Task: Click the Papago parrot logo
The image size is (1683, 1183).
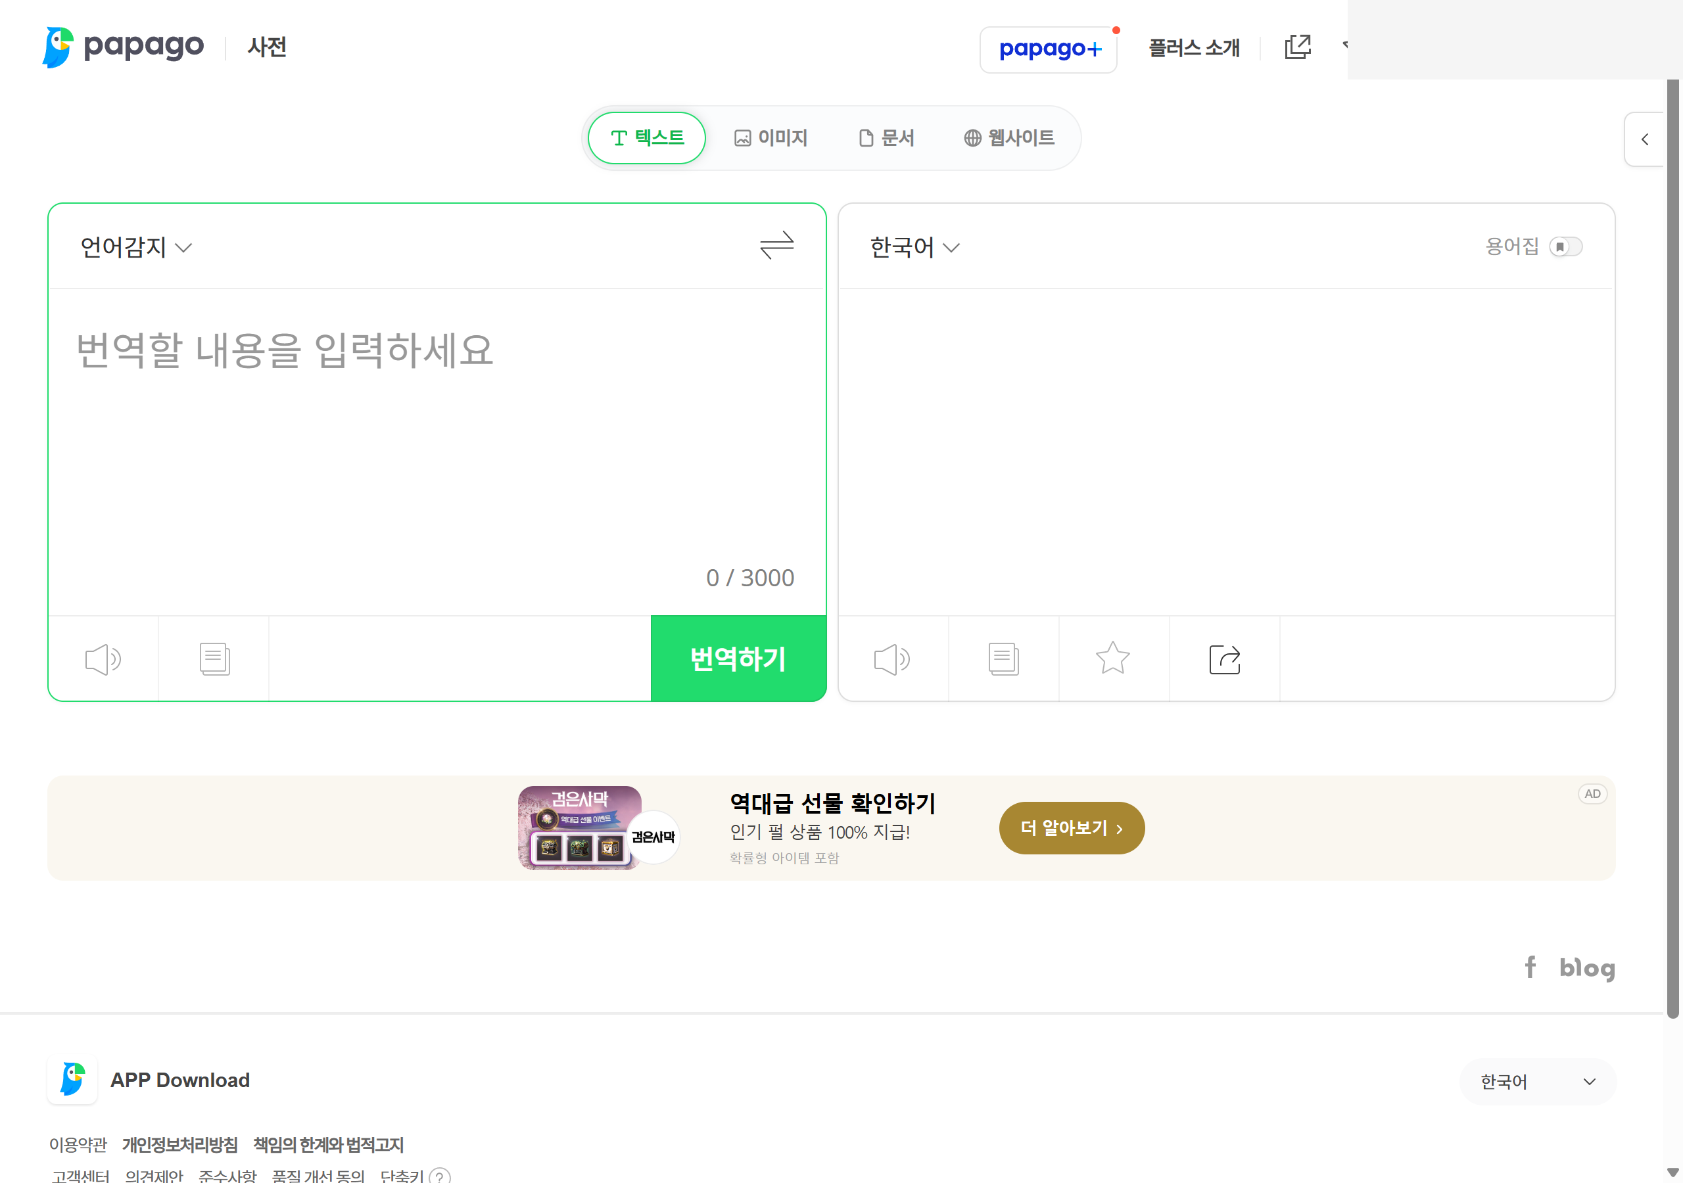Action: tap(57, 46)
